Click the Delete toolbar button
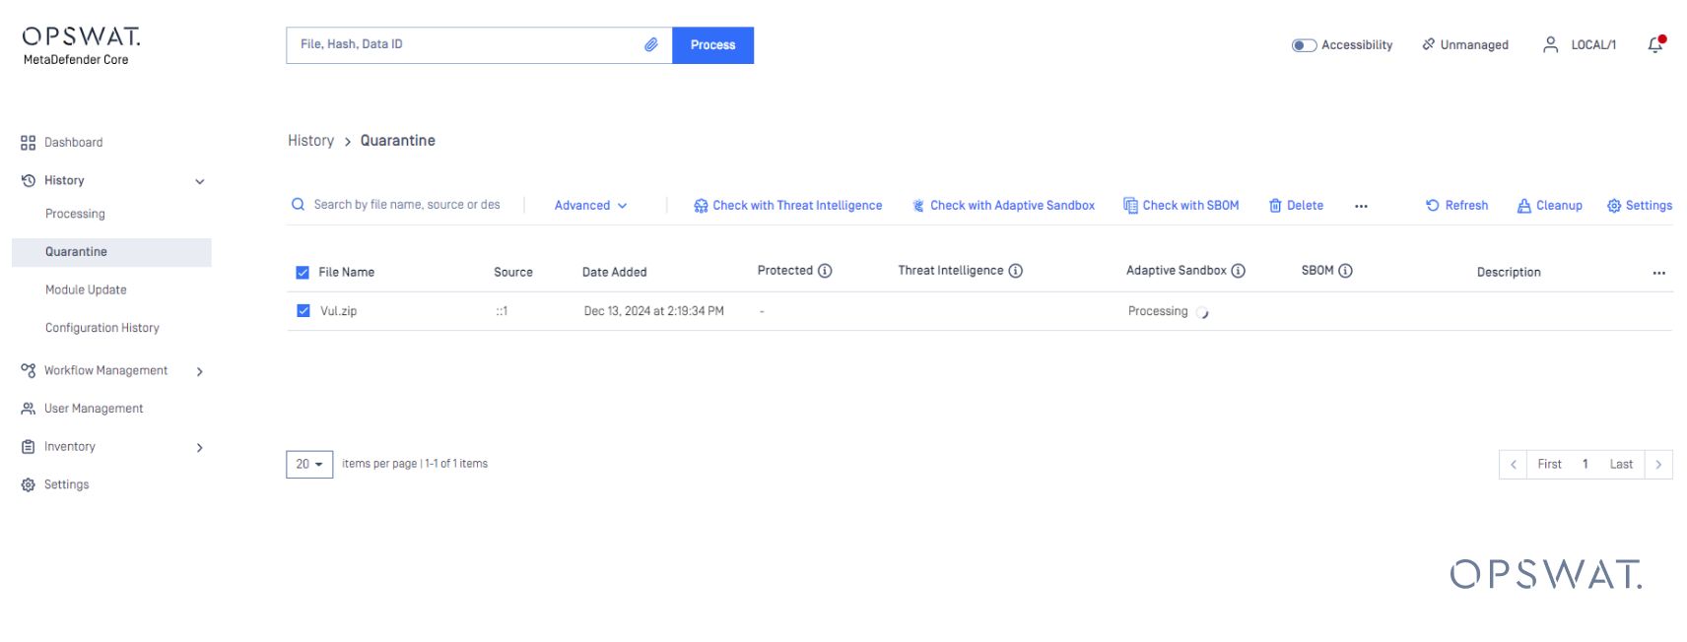The height and width of the screenshot is (642, 1687). point(1296,206)
